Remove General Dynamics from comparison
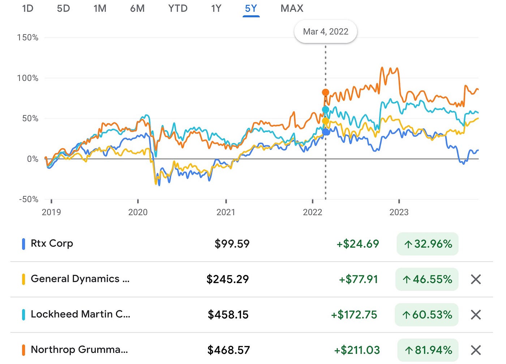The height and width of the screenshot is (364, 506). pyautogui.click(x=476, y=279)
